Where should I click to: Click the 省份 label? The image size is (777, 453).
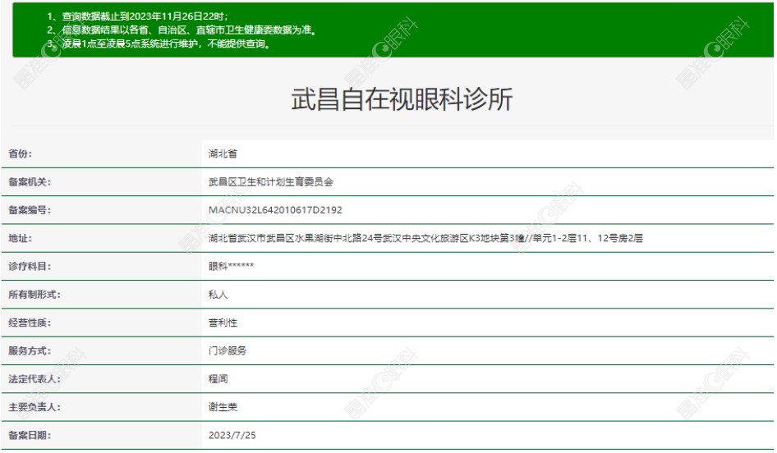pyautogui.click(x=20, y=154)
